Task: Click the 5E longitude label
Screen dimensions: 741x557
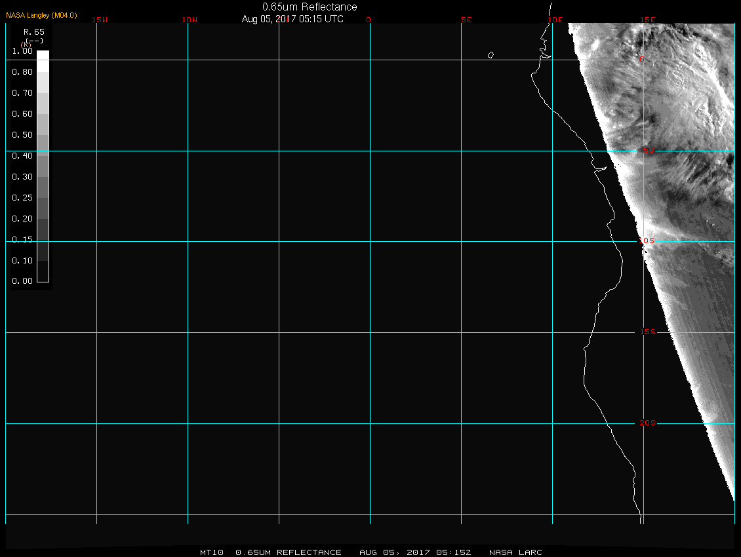Action: [x=466, y=20]
